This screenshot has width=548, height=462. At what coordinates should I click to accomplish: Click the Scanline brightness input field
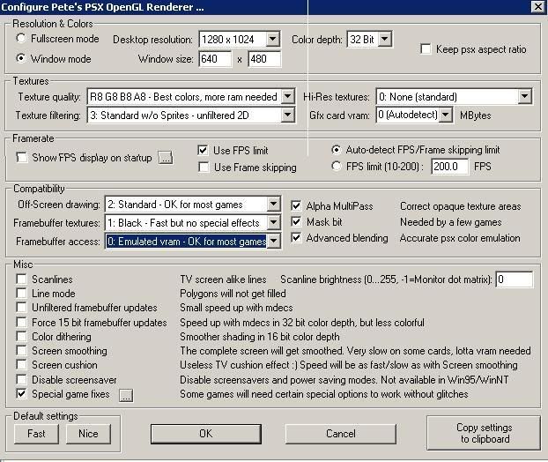coord(515,279)
